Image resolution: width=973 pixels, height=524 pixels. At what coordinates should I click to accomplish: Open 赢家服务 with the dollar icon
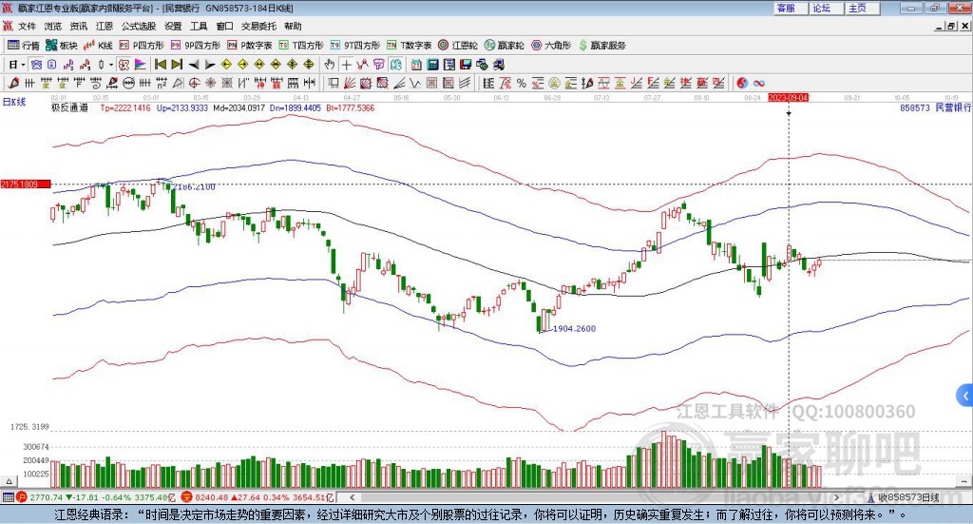tap(601, 46)
